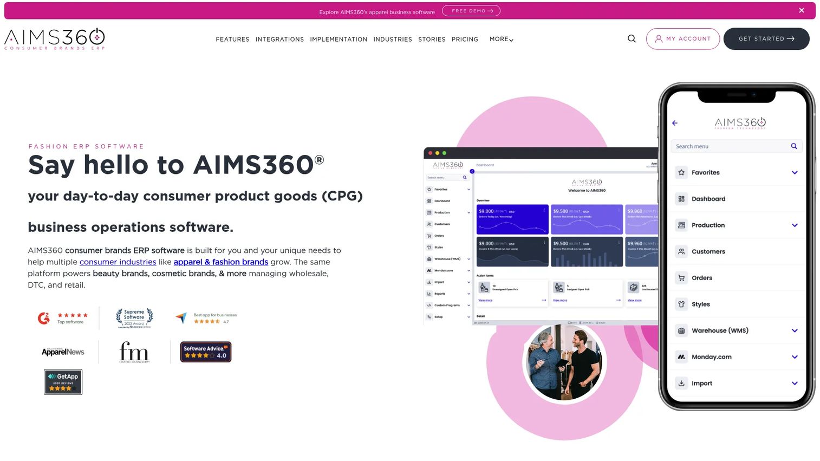Screen dimensions: 820x461
Task: Click the Software Advice 4.0 rating badge
Action: pos(206,352)
